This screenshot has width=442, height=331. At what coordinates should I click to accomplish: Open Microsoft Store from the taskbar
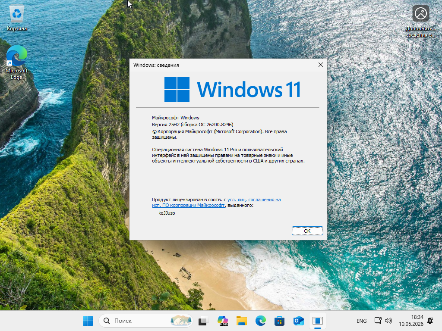click(279, 321)
